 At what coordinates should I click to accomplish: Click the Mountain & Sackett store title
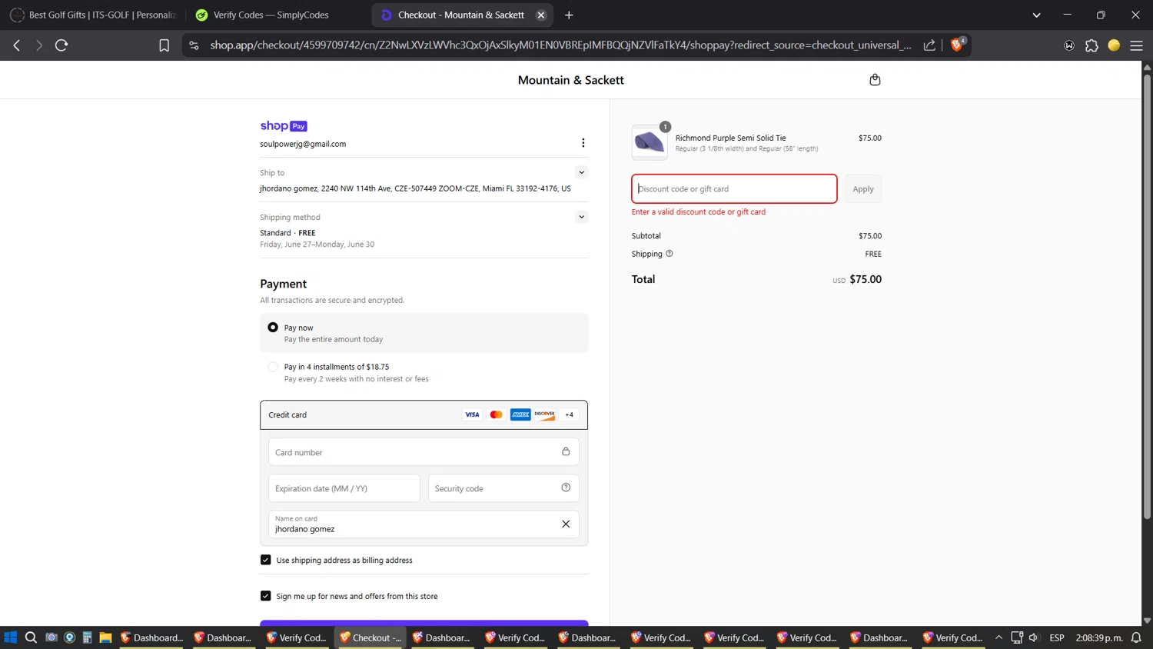click(570, 80)
